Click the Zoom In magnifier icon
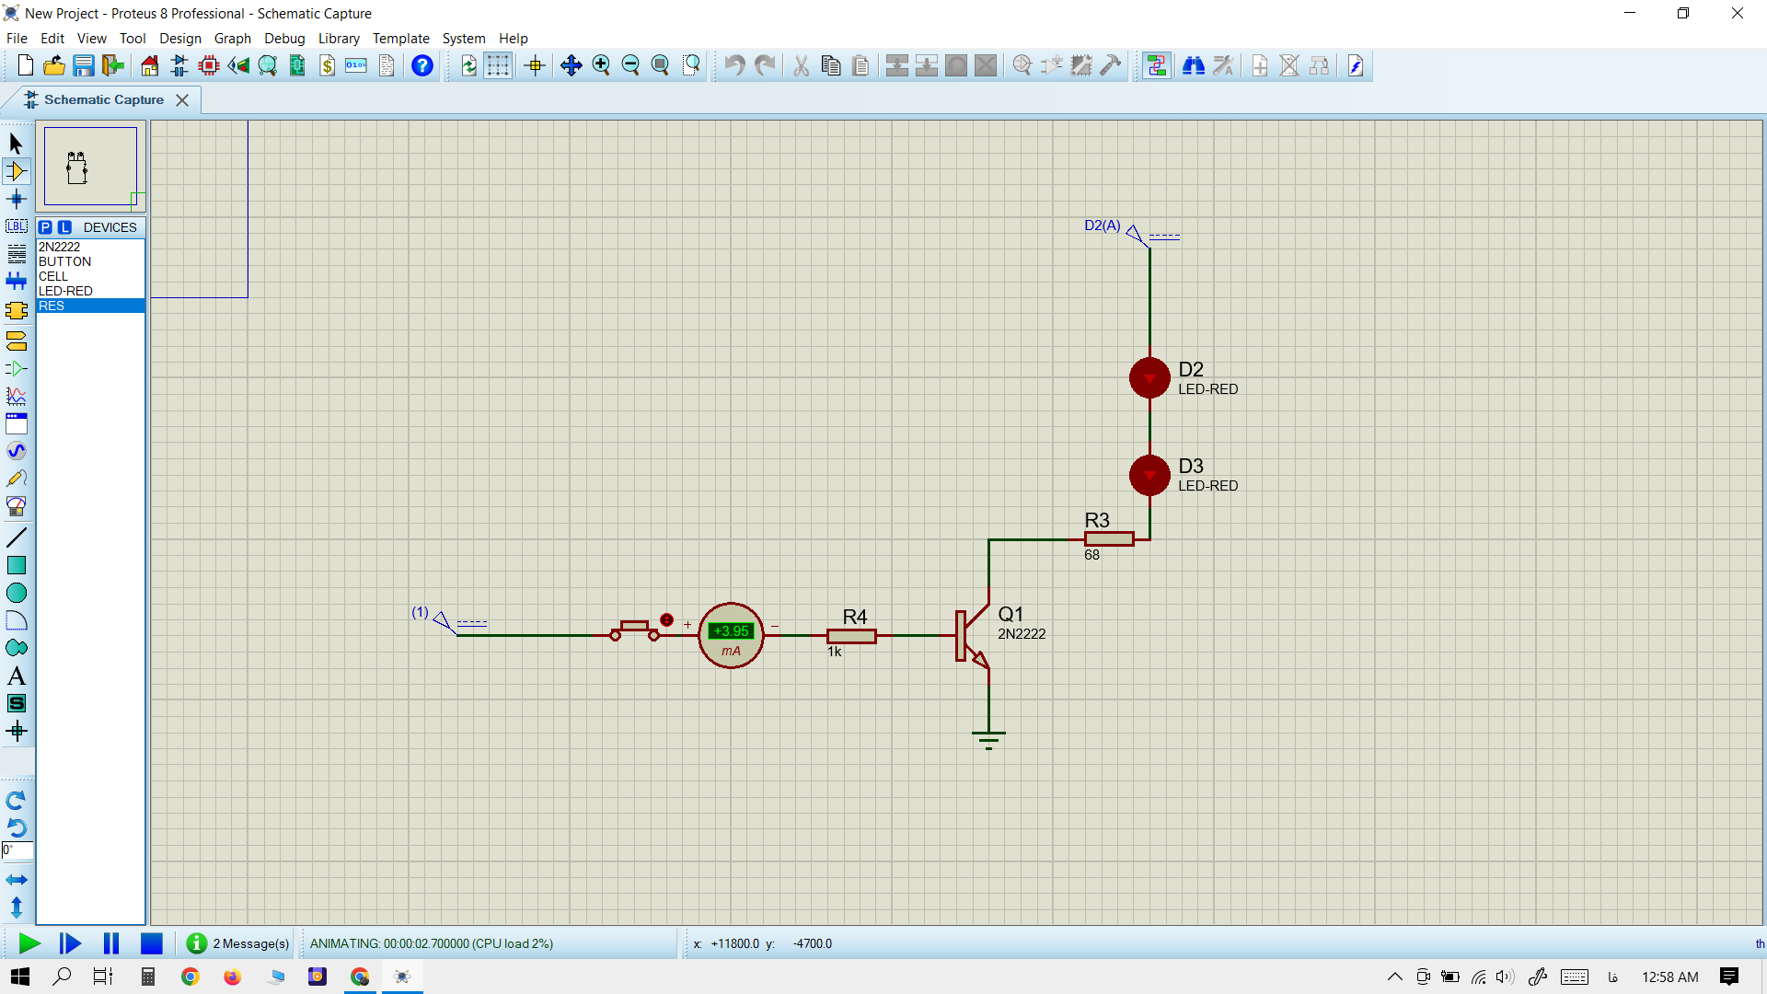Viewport: 1767px width, 994px height. coord(601,65)
